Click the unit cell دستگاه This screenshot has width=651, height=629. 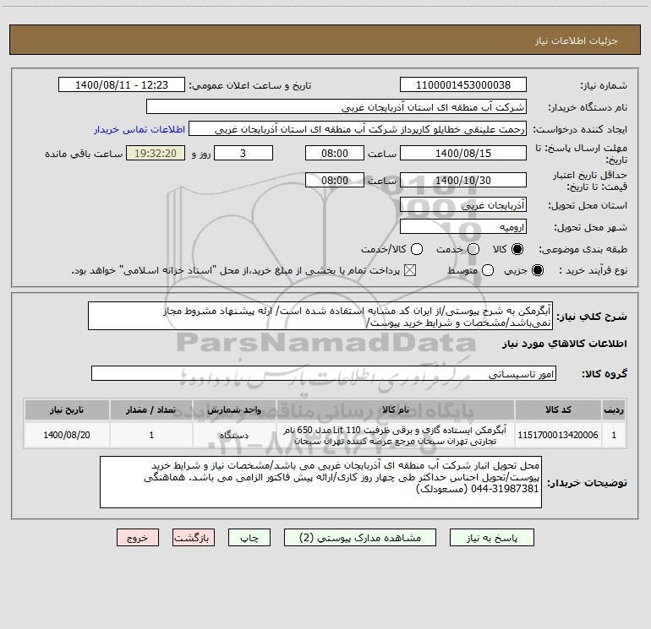point(234,435)
